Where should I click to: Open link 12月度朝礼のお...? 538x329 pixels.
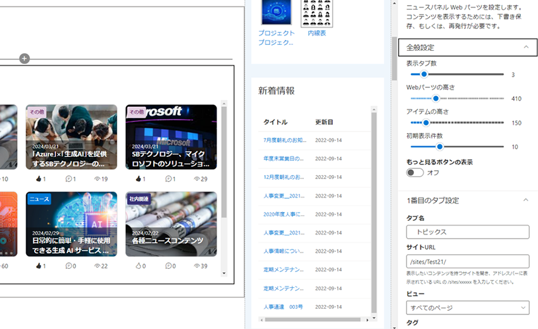[284, 177]
